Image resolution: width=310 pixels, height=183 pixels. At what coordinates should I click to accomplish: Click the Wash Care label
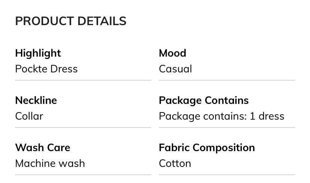43,148
